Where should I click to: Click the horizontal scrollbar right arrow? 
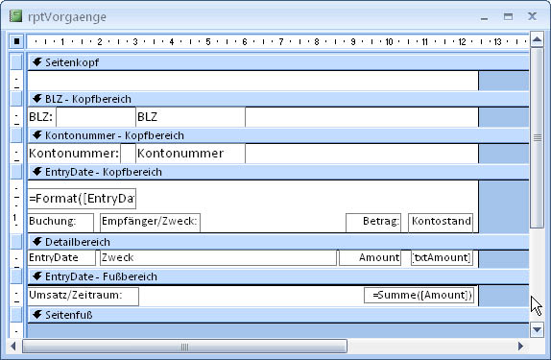coord(521,347)
